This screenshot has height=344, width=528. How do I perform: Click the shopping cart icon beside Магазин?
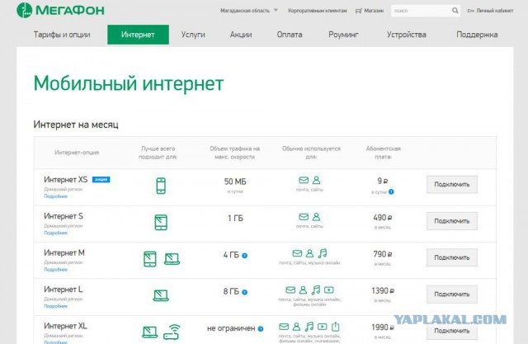tap(359, 11)
